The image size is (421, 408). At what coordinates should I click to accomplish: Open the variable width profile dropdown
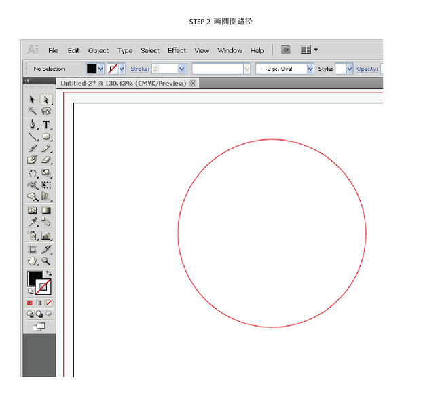pyautogui.click(x=246, y=69)
